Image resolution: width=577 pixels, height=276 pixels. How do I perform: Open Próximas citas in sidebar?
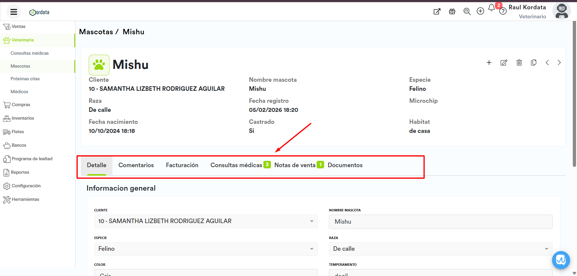tap(25, 79)
